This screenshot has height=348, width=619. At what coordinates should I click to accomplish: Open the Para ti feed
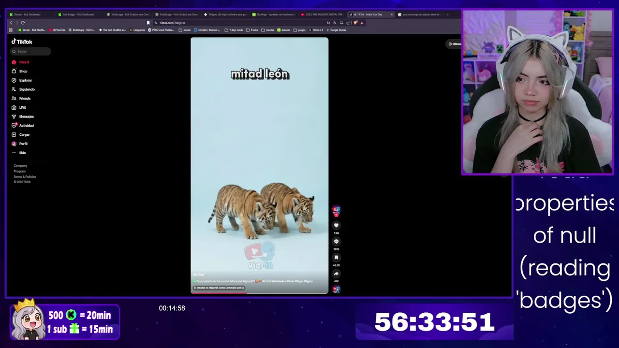[x=21, y=62]
